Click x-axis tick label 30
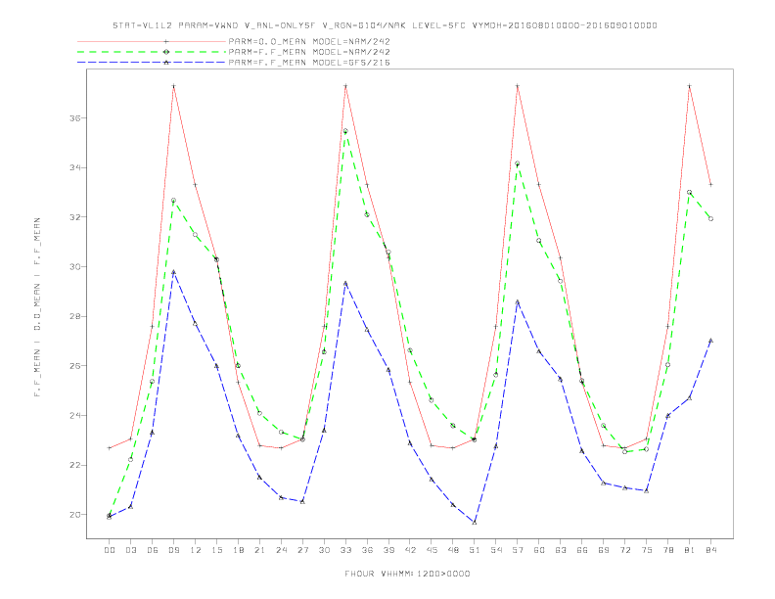Screen dimensions: 775x599 click(324, 550)
